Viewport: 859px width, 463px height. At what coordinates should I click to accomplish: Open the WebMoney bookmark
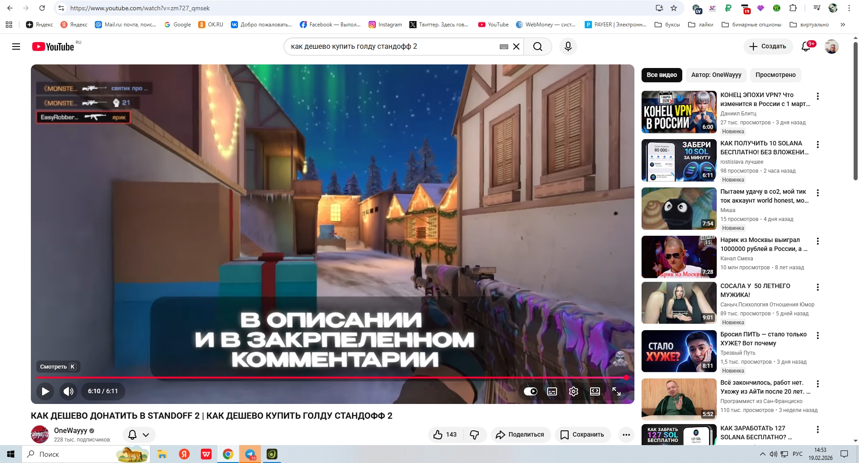546,25
